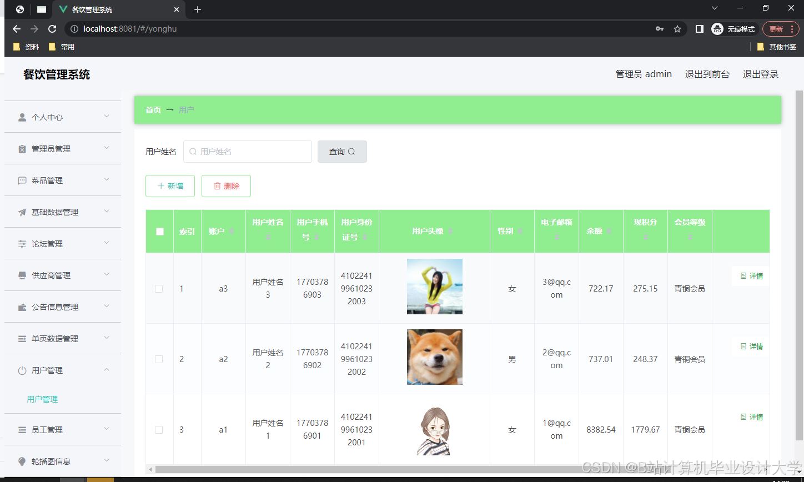The width and height of the screenshot is (804, 482).
Task: Expand the 菜品管理 menu chevron
Action: 107,179
